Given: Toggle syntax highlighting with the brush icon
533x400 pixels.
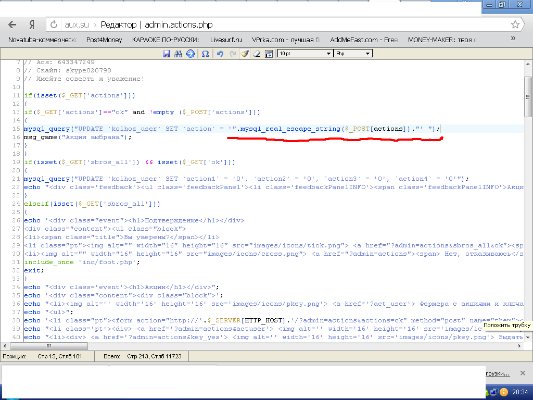Looking at the screenshot, I should tap(244, 54).
